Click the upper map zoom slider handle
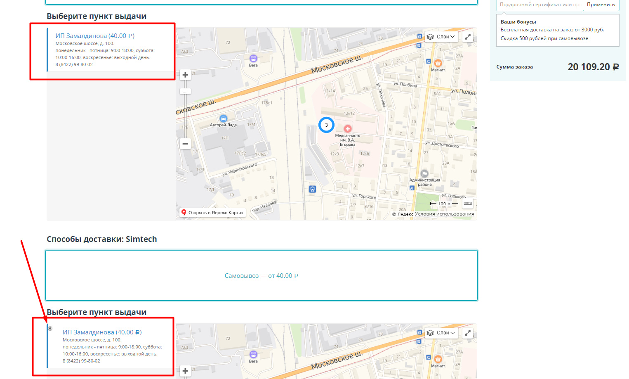 185,91
